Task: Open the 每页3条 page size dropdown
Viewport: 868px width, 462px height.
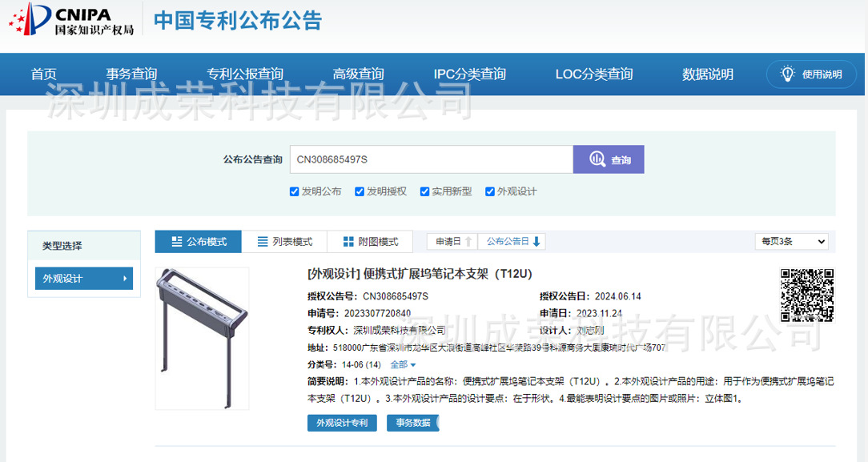Action: (792, 241)
